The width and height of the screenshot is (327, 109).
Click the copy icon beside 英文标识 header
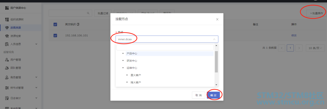point(78,24)
